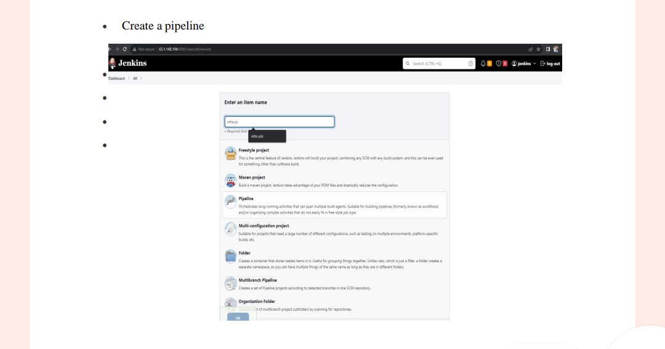Select the Multi-configuration project type
665x349 pixels.
(334, 233)
